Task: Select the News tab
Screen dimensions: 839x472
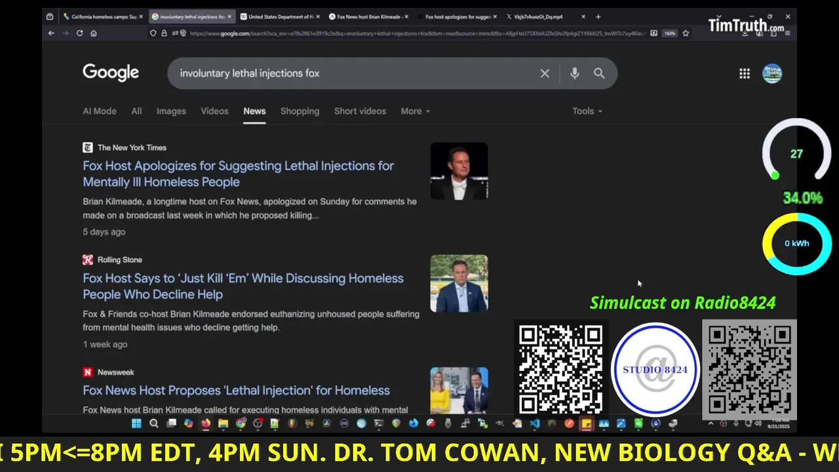Action: pyautogui.click(x=254, y=111)
